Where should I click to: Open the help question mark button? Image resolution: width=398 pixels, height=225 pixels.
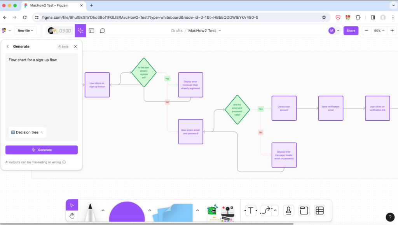[390, 217]
